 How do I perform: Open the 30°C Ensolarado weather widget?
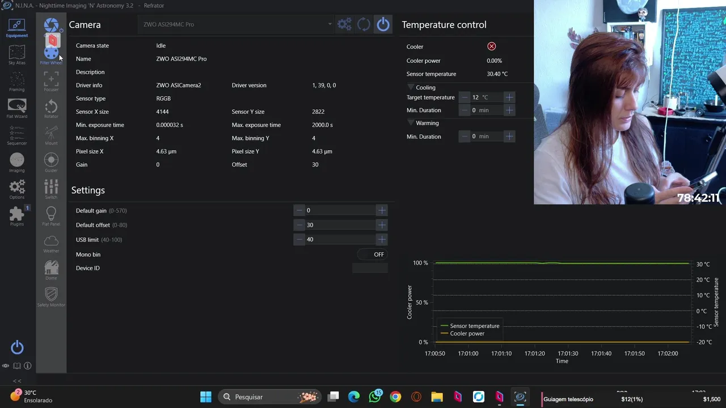click(x=31, y=396)
